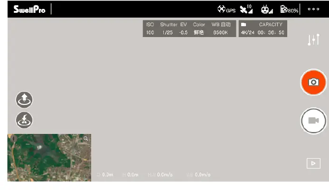329x190 pixels.
Task: Open camera settings sliders icon
Action: pyautogui.click(x=313, y=39)
